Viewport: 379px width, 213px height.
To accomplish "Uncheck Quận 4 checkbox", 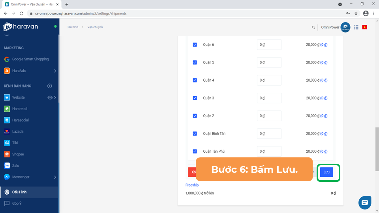I will [x=195, y=80].
